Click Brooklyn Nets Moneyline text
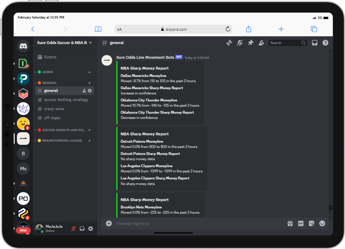 (x=141, y=207)
